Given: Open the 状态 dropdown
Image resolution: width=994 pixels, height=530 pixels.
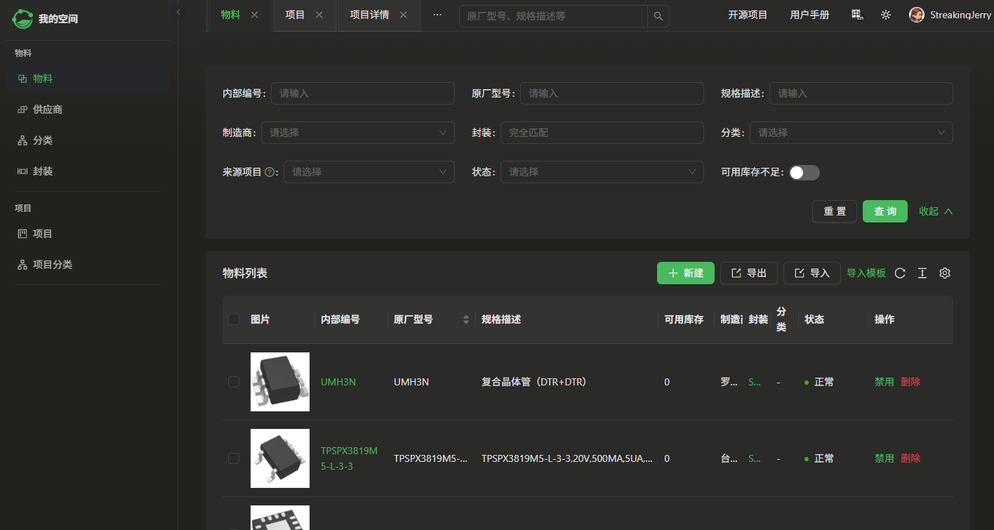Looking at the screenshot, I should (602, 172).
